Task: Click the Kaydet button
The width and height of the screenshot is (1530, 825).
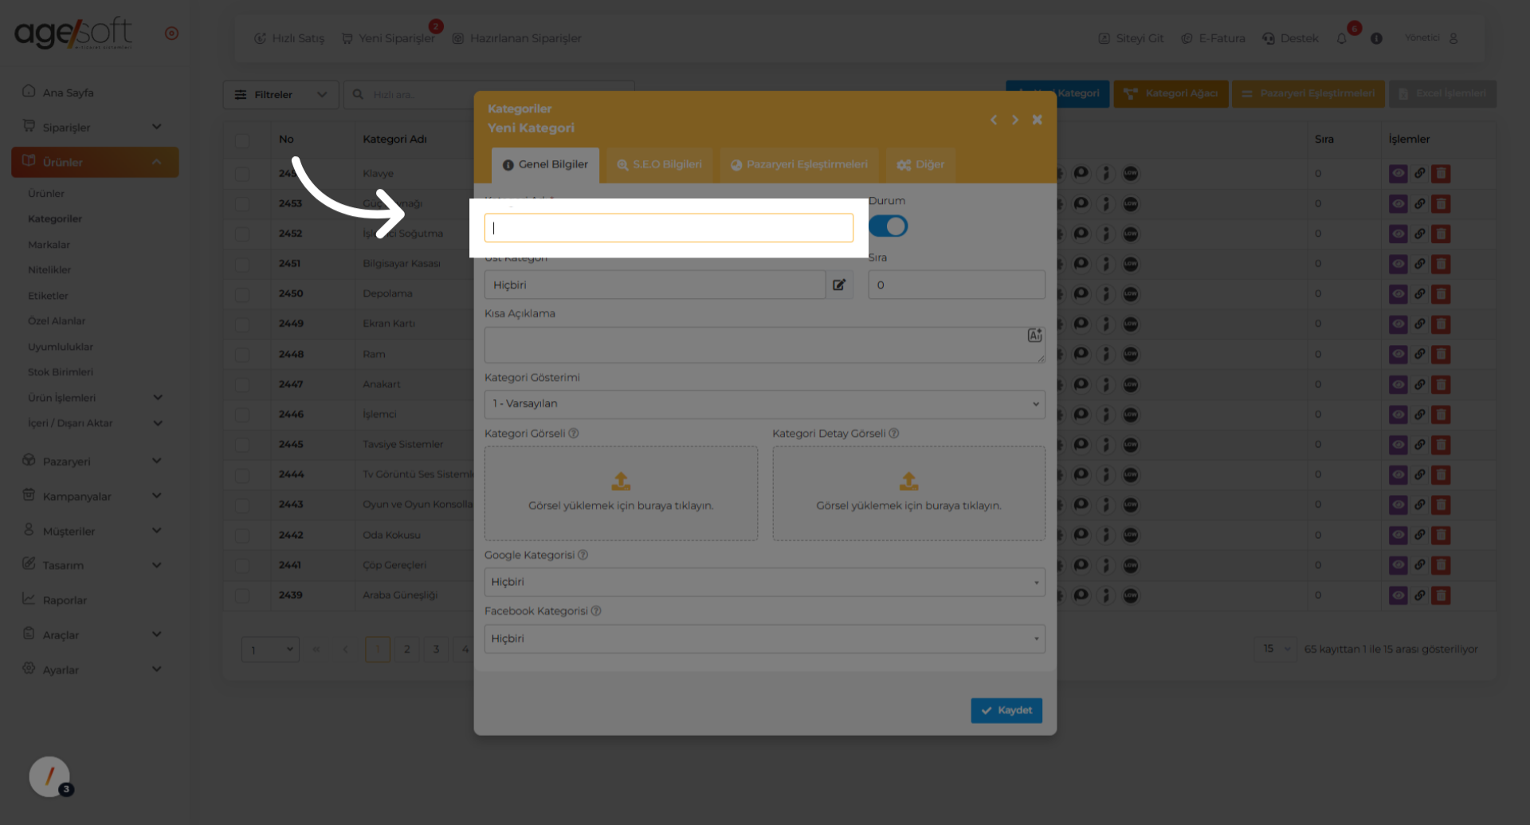Action: [x=1006, y=710]
